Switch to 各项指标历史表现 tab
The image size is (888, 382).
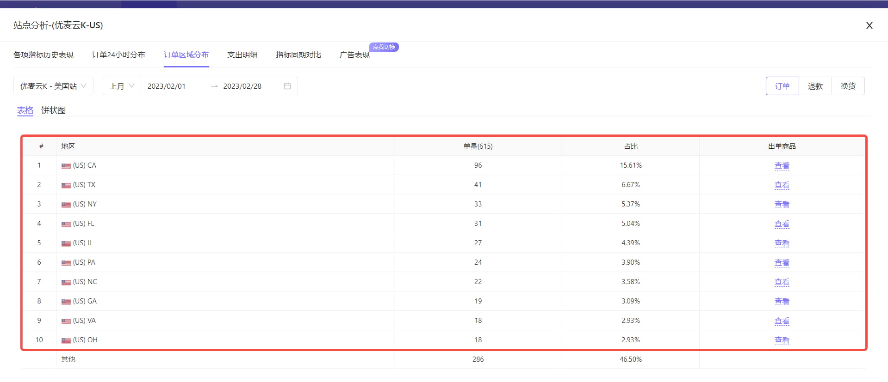[x=43, y=55]
